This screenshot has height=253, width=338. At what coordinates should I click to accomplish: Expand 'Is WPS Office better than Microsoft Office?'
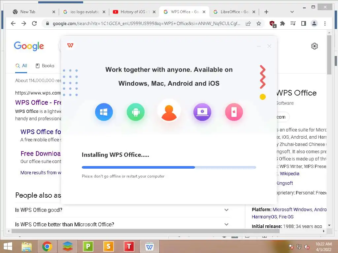[x=122, y=224]
